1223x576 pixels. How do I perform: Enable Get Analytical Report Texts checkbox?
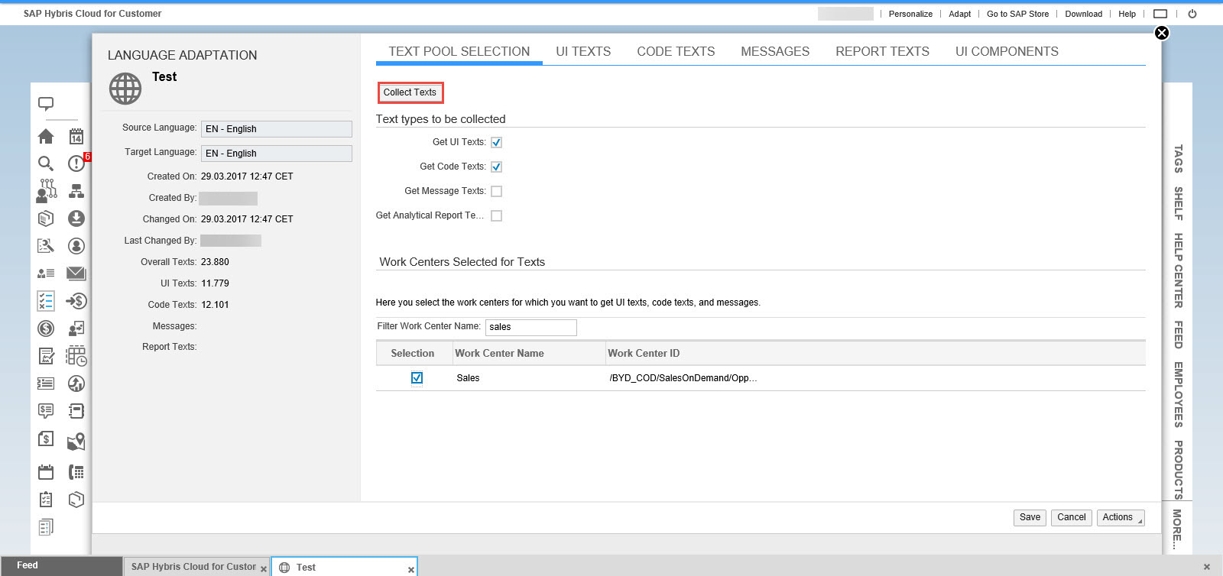point(496,215)
